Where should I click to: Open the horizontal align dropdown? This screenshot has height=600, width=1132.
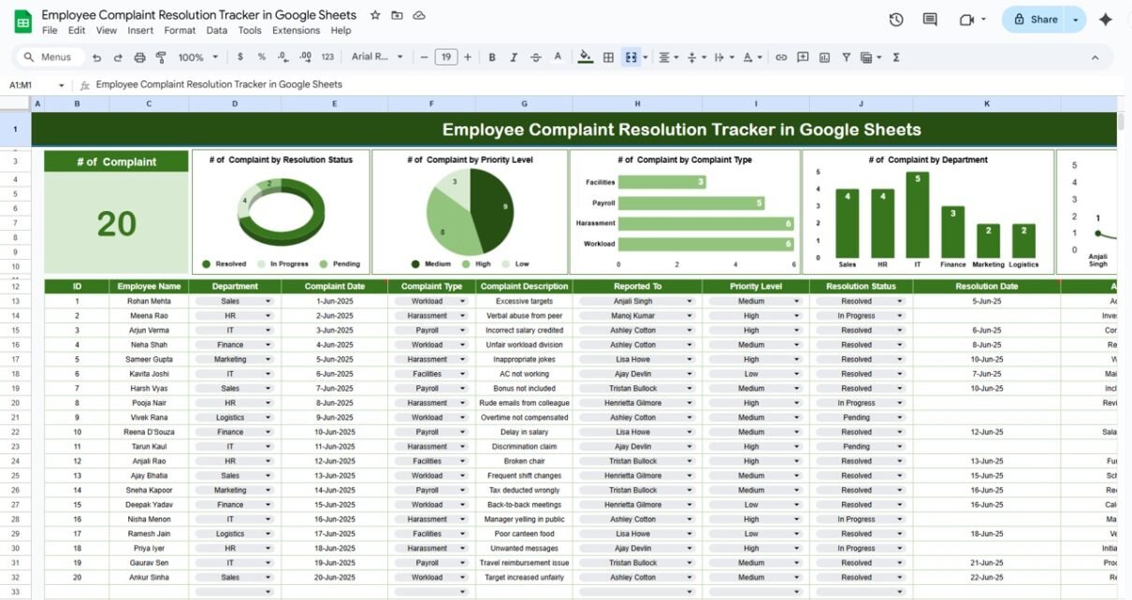(668, 57)
